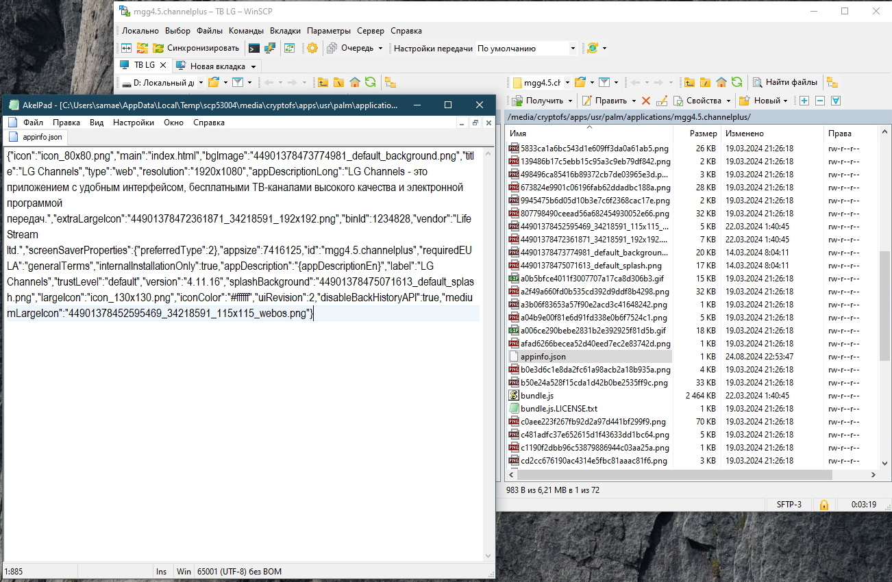Open the terminal console icon
Image resolution: width=892 pixels, height=582 pixels.
click(253, 48)
